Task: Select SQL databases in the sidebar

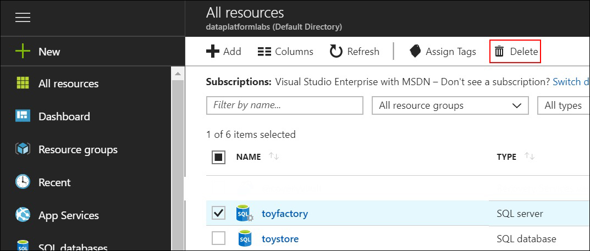Action: pos(73,247)
